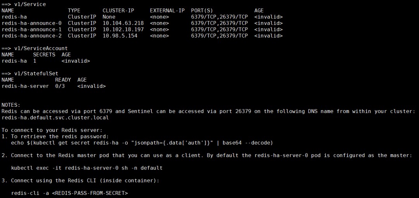The height and width of the screenshot is (198, 419).
Task: Click the redis-ha.default.svc.cluster.local DNS name
Action: [55, 118]
